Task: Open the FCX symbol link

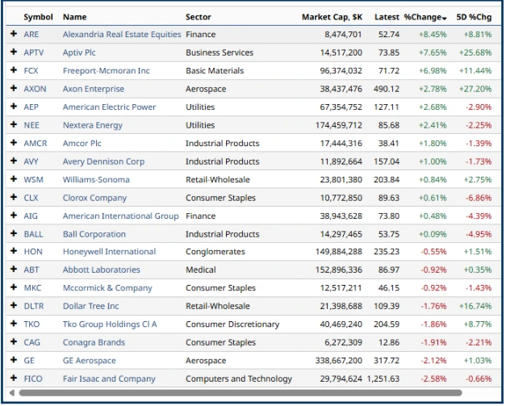Action: 31,71
